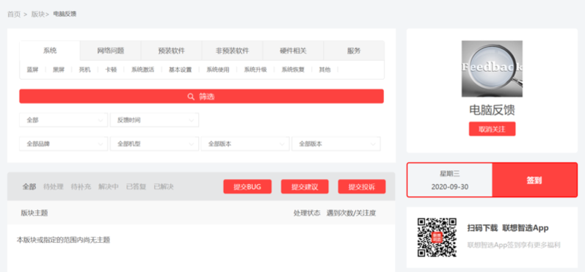Expand the 反馈时间 dropdown

[154, 120]
